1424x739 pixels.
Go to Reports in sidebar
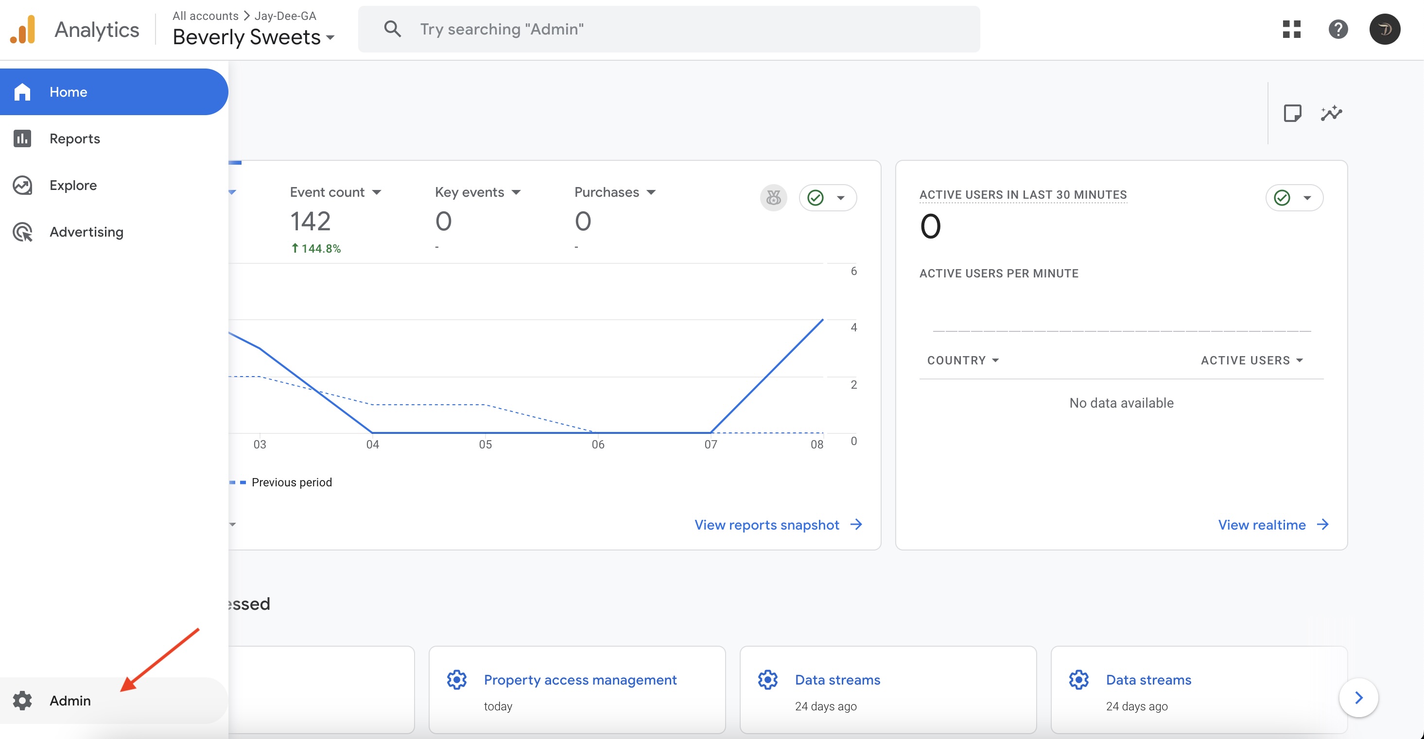pos(75,138)
